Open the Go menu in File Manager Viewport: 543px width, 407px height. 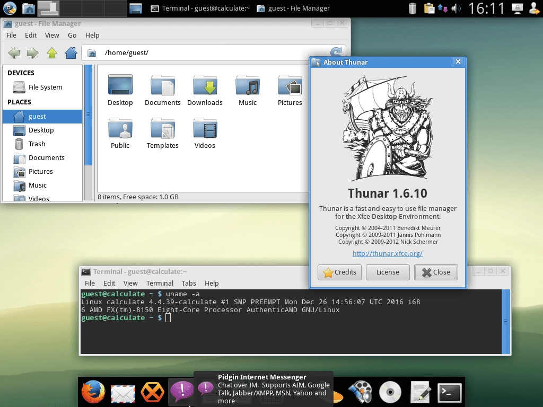coord(72,36)
